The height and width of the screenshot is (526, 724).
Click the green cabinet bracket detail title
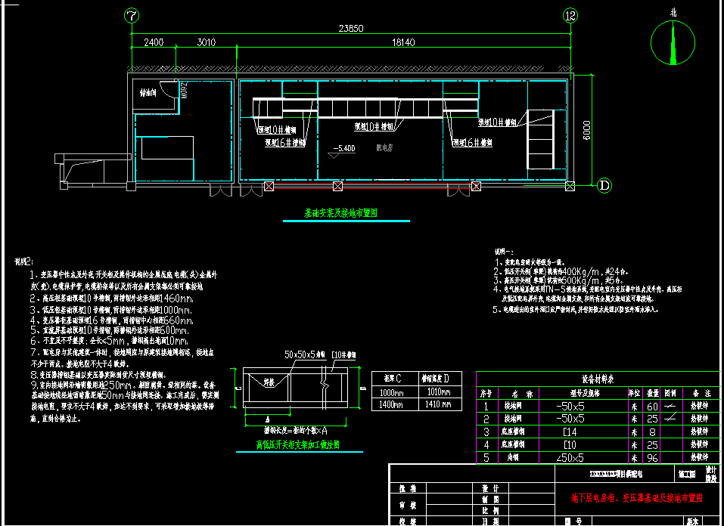pos(298,445)
